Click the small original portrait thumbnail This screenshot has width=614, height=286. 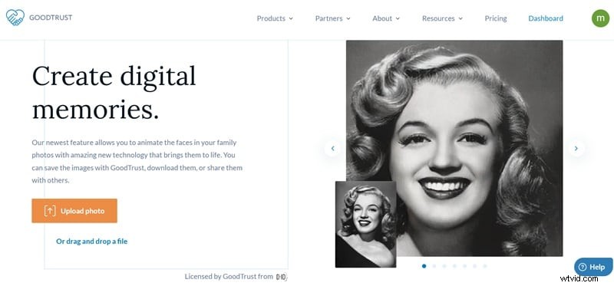[x=366, y=224]
